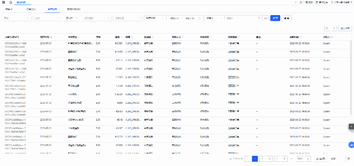The image size is (354, 166).
Task: Switch to the fourth sub-tab 费用项目明细
Action: pyautogui.click(x=74, y=10)
